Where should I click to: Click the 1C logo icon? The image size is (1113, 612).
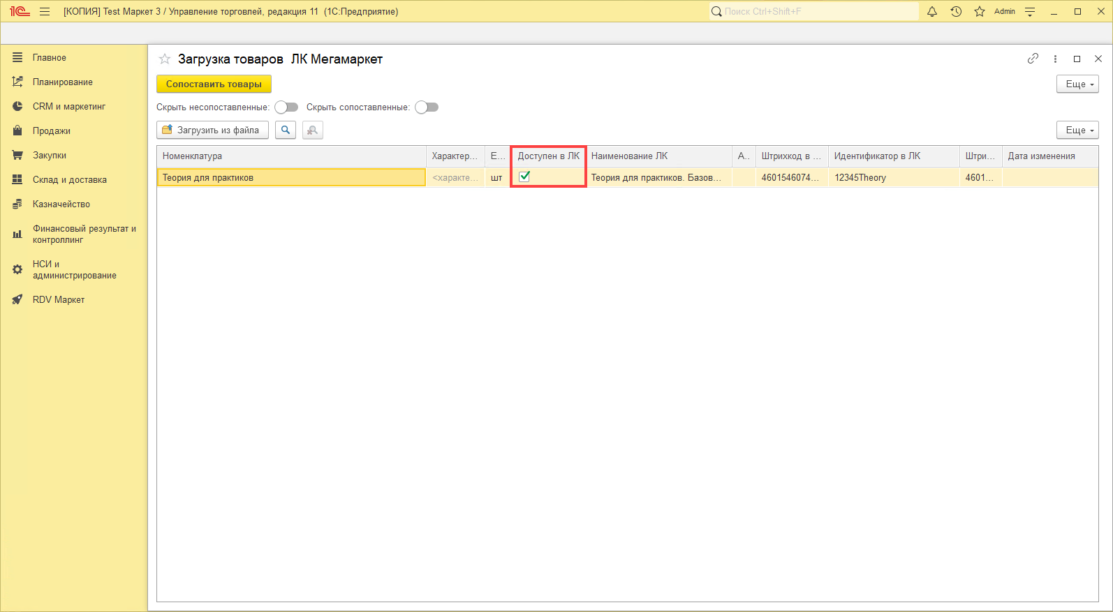click(20, 11)
